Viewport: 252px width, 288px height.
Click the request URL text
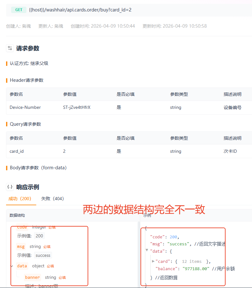80,10
